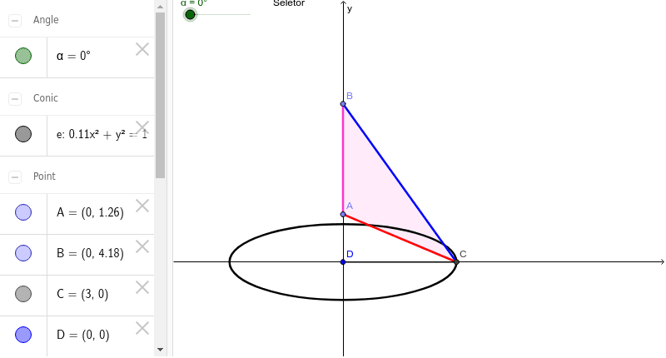Select point A on the graph
666x358 pixels.
343,214
